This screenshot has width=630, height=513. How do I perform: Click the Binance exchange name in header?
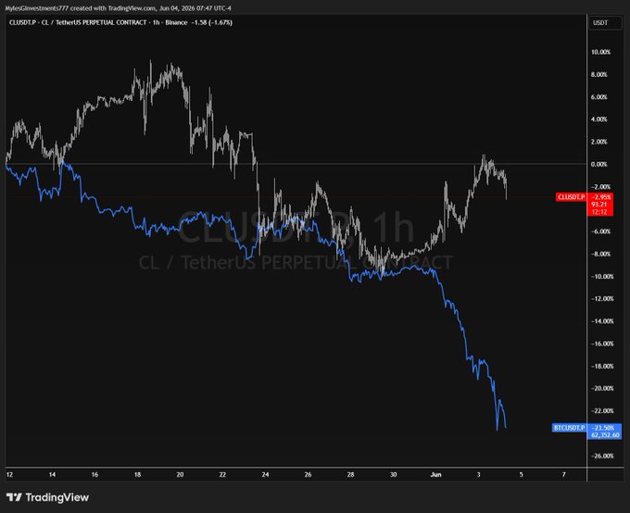176,22
